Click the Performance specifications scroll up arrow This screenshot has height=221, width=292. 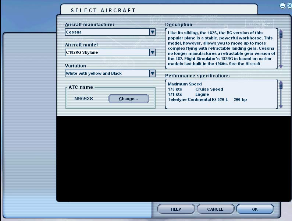(x=281, y=82)
